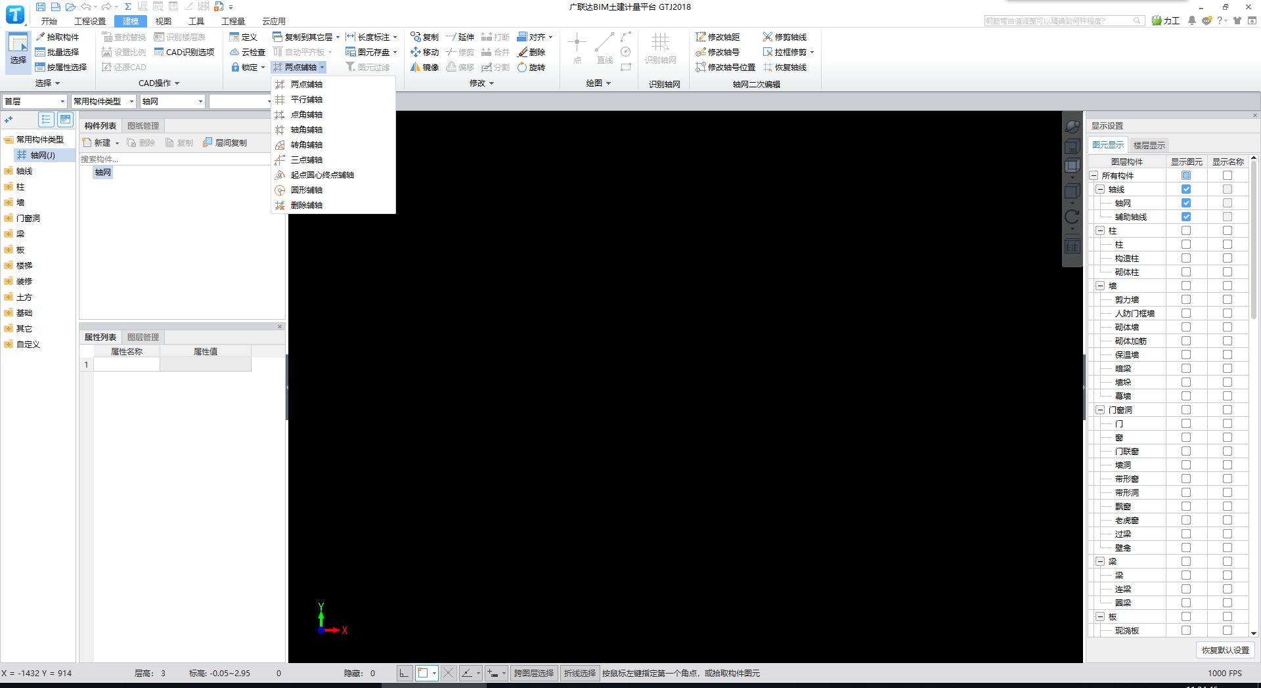Click the 延伸 extend tool
Viewport: 1261px width, 688px height.
click(x=460, y=37)
